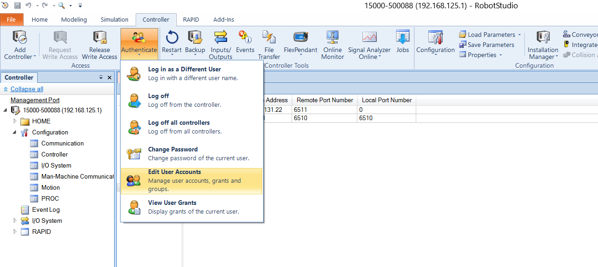Switch to the Add-Ins tab
The height and width of the screenshot is (267, 598).
click(x=224, y=20)
